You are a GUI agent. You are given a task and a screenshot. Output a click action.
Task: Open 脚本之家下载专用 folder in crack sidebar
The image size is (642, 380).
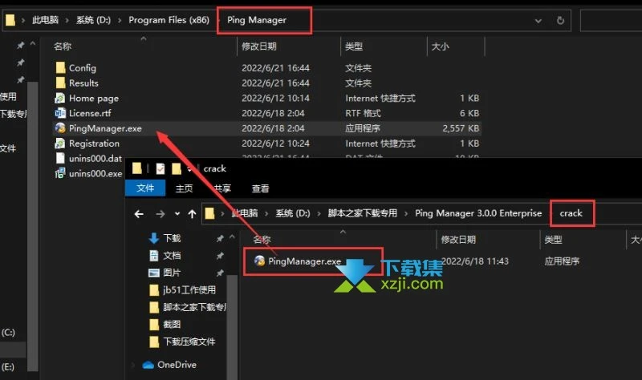(x=189, y=307)
